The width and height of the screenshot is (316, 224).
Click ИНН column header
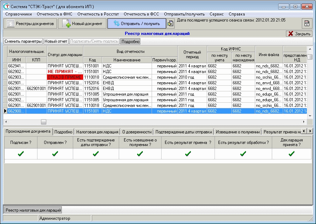coord(17,60)
